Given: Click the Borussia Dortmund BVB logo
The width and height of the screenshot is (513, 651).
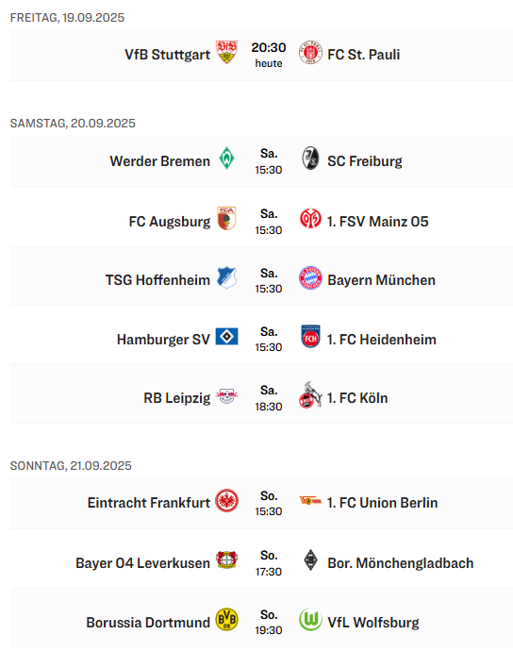Looking at the screenshot, I should (x=226, y=620).
